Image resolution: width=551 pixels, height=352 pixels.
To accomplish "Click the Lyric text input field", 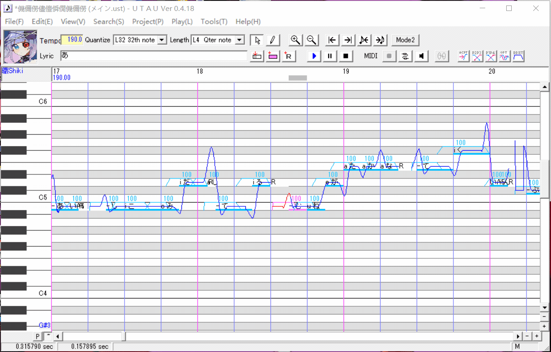I will tap(154, 56).
